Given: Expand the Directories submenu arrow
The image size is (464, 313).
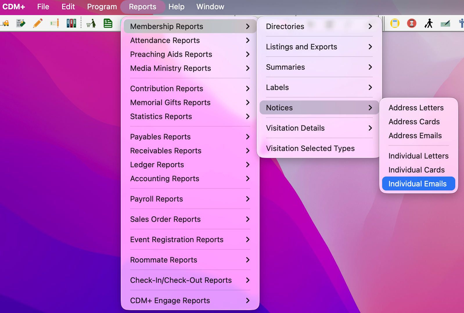Looking at the screenshot, I should tap(370, 26).
